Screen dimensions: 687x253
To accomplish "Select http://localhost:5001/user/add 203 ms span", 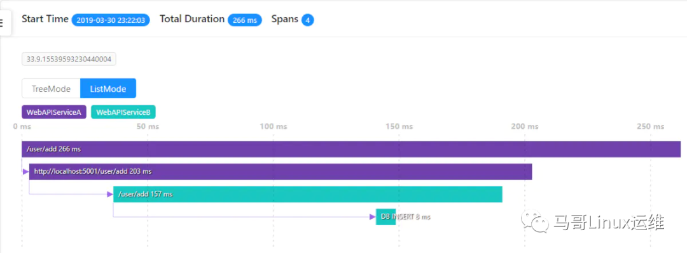I will point(281,171).
